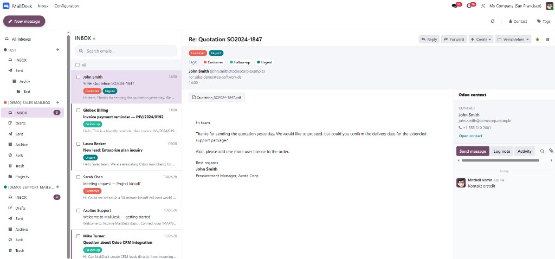This screenshot has width=555, height=259.
Task: Tick checkbox for Sarah Chen email
Action: coord(79,177)
